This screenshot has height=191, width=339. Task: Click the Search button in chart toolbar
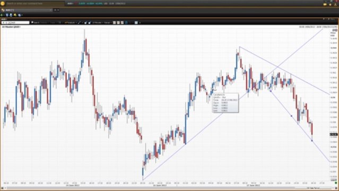point(35,22)
